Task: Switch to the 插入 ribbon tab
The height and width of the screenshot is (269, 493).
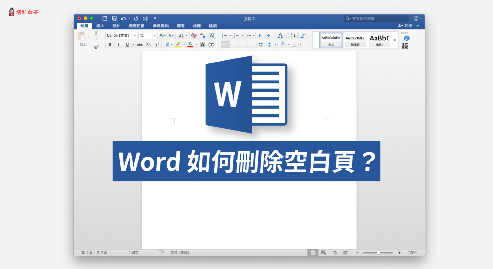Action: (x=100, y=26)
